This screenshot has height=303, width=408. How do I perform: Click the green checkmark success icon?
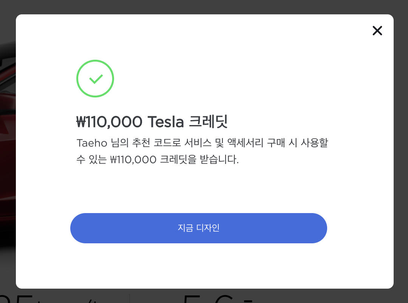tap(96, 79)
